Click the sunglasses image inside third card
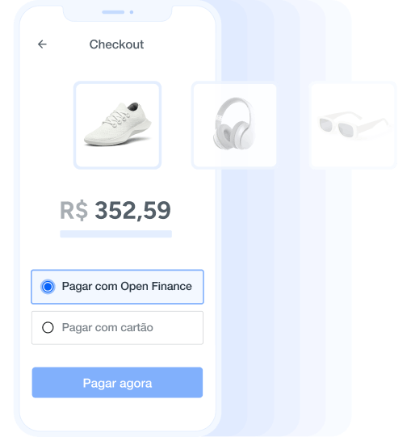411x437 pixels. 354,124
